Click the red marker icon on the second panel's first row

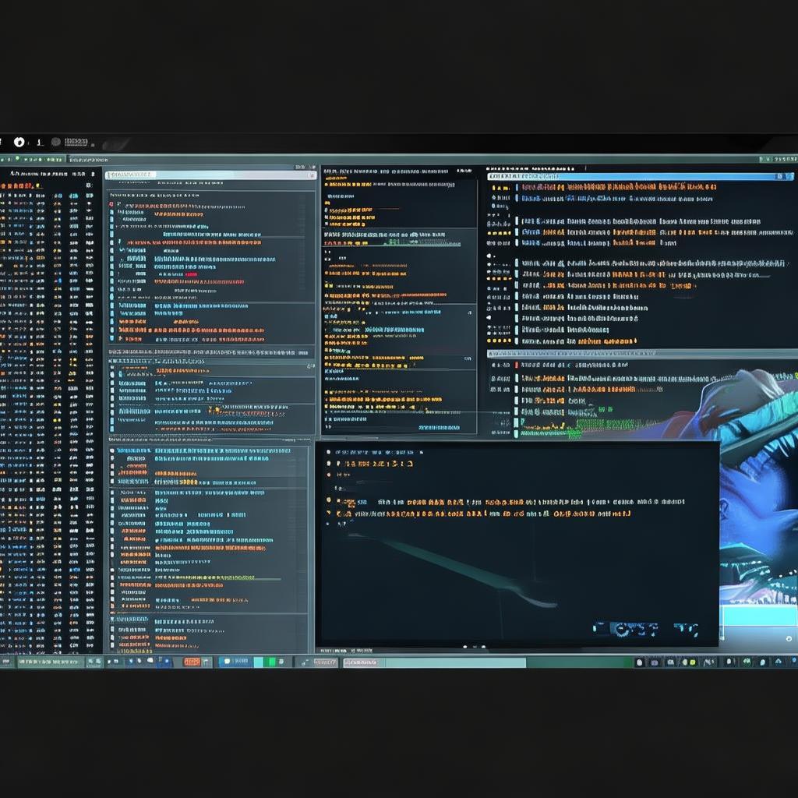(111, 205)
